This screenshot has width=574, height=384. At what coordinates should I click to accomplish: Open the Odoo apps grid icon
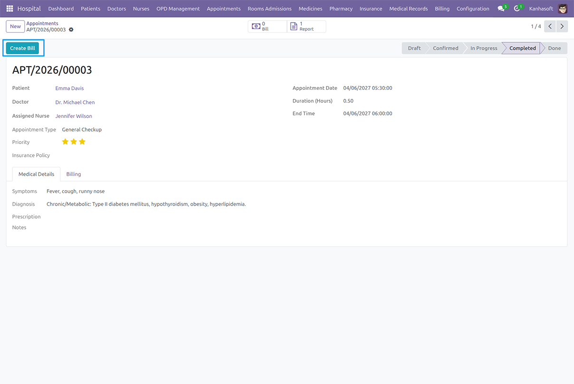click(9, 9)
